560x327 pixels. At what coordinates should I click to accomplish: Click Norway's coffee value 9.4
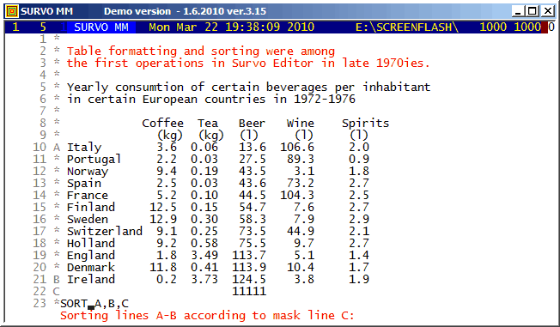[167, 172]
